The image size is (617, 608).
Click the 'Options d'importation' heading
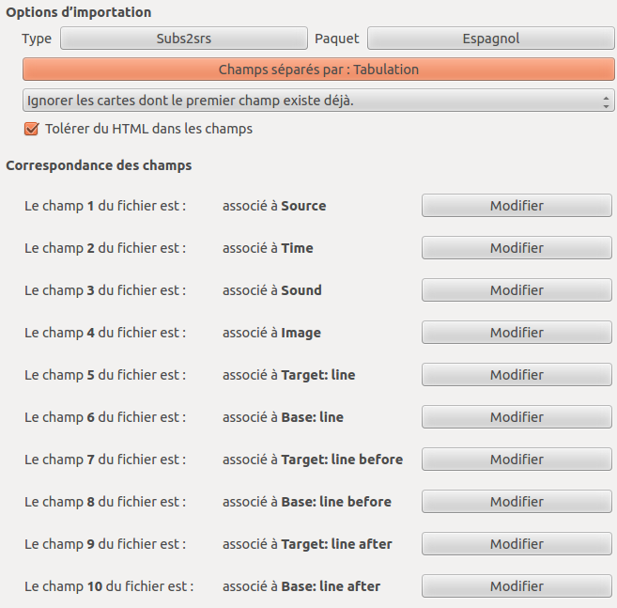(x=79, y=12)
